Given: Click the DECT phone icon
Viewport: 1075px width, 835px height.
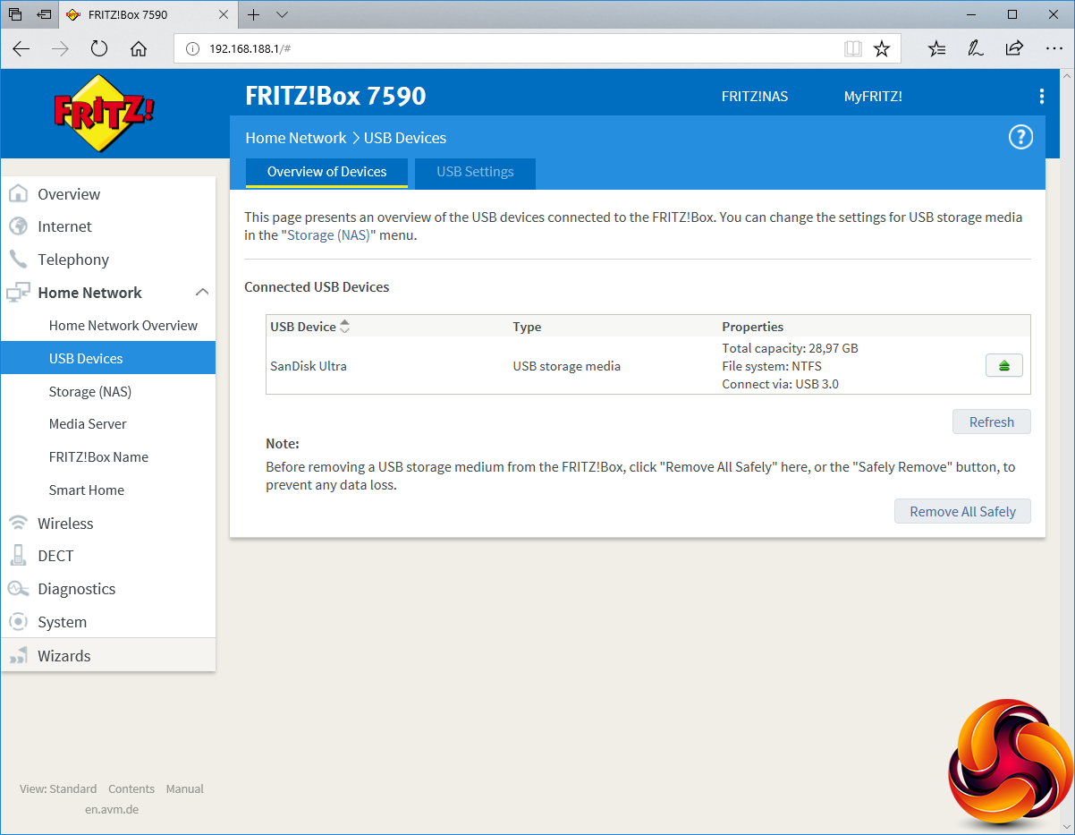Looking at the screenshot, I should pos(17,556).
